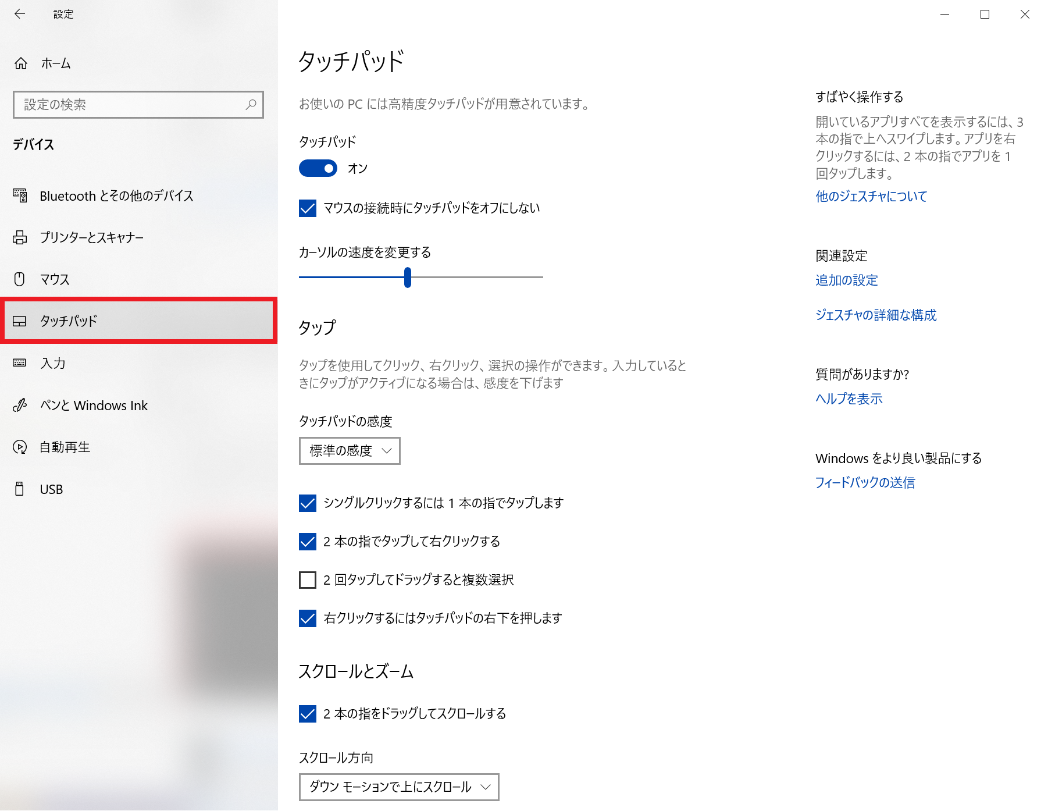The height and width of the screenshot is (811, 1048).
Task: Uncheck 2 本の指でタップして右クリックする checkbox
Action: point(308,541)
